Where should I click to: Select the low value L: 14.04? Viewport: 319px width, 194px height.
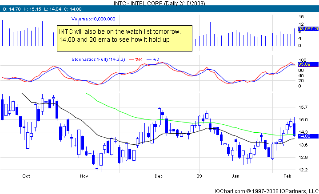tap(53, 9)
